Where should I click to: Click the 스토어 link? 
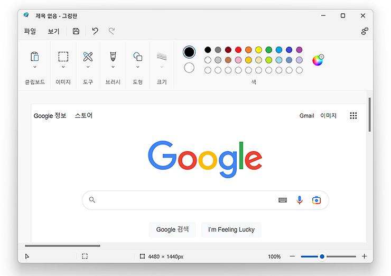click(x=84, y=116)
